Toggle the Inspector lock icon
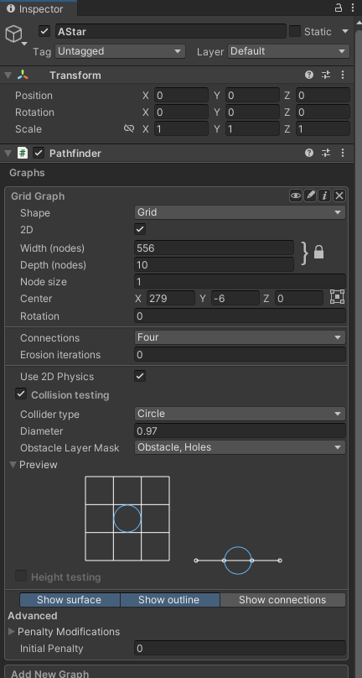 339,8
